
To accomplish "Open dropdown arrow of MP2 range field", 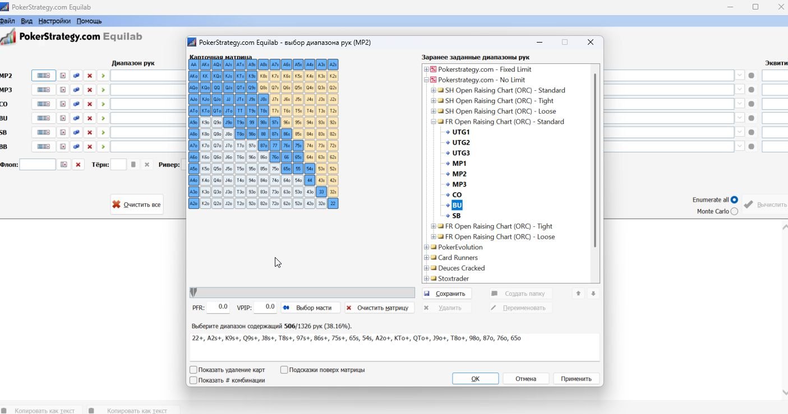I will click(740, 76).
